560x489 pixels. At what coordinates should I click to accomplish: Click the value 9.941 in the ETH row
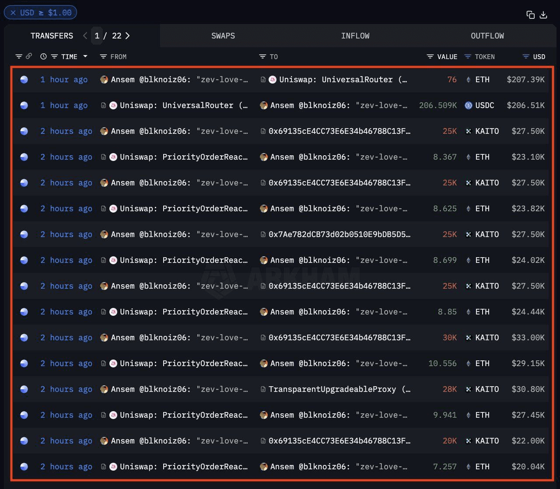pos(445,415)
